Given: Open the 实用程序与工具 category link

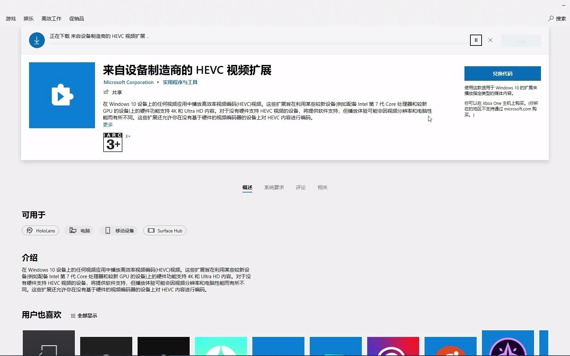Looking at the screenshot, I should 180,82.
